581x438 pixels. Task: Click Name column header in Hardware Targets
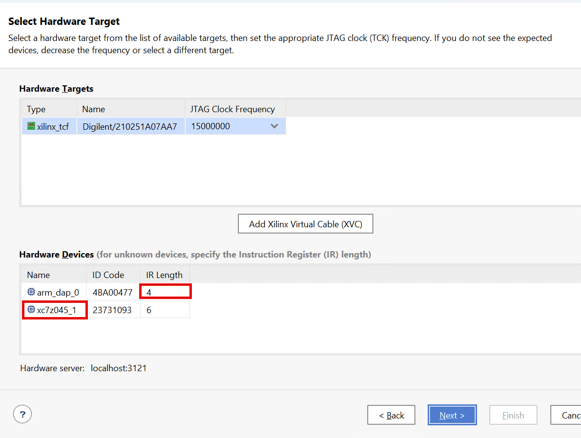(x=130, y=109)
